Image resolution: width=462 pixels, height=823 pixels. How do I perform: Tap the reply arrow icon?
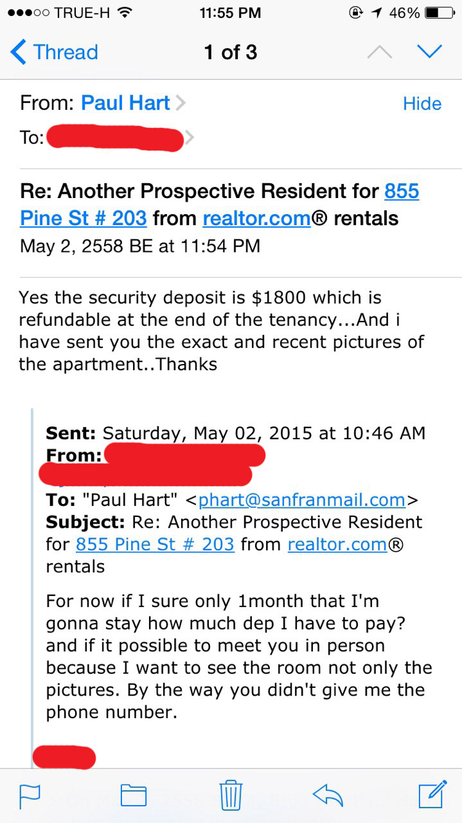[328, 795]
